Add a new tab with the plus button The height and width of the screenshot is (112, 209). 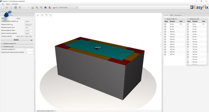pyautogui.click(x=14, y=12)
